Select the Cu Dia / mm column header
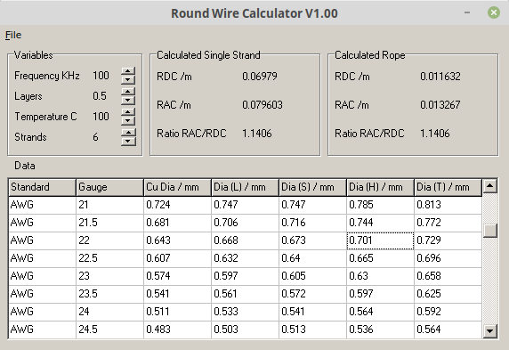Viewport: 509px width, 350px height. click(177, 187)
